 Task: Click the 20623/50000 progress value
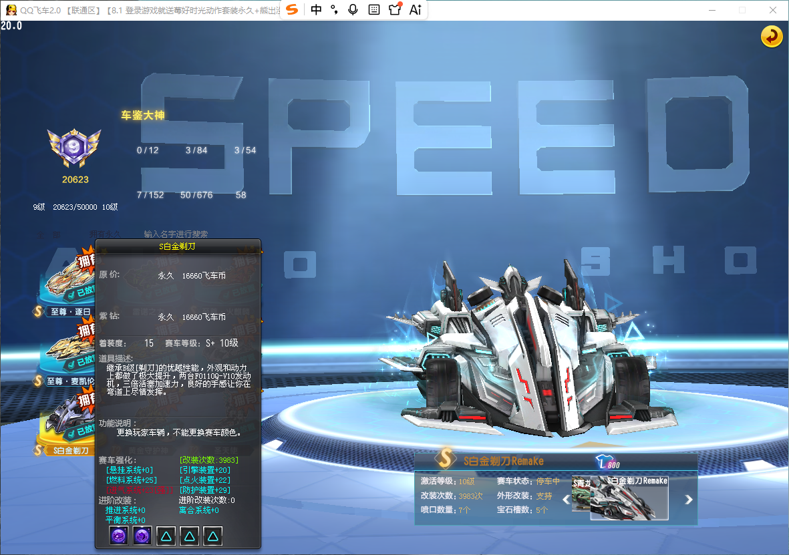(x=75, y=207)
